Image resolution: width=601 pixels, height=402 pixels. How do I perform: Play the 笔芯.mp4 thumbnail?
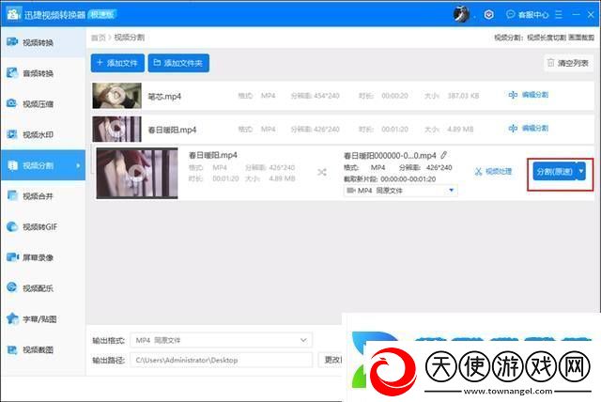pos(116,96)
